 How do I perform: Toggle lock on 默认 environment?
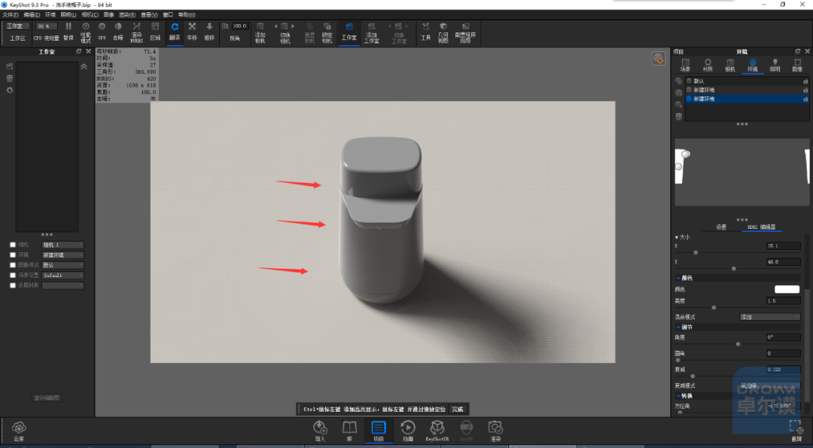[805, 81]
